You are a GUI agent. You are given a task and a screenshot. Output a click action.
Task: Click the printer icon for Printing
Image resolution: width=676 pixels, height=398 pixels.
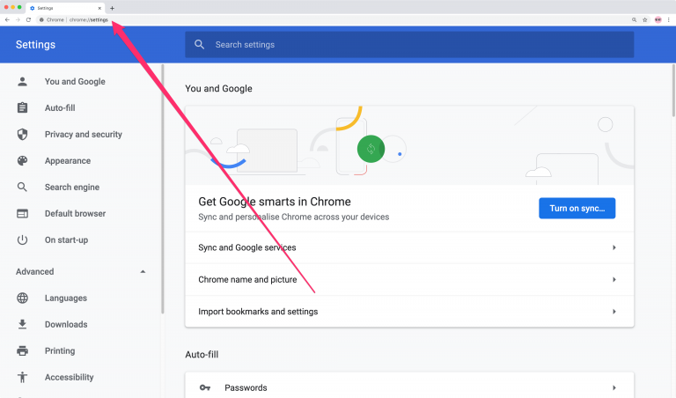pyautogui.click(x=22, y=351)
